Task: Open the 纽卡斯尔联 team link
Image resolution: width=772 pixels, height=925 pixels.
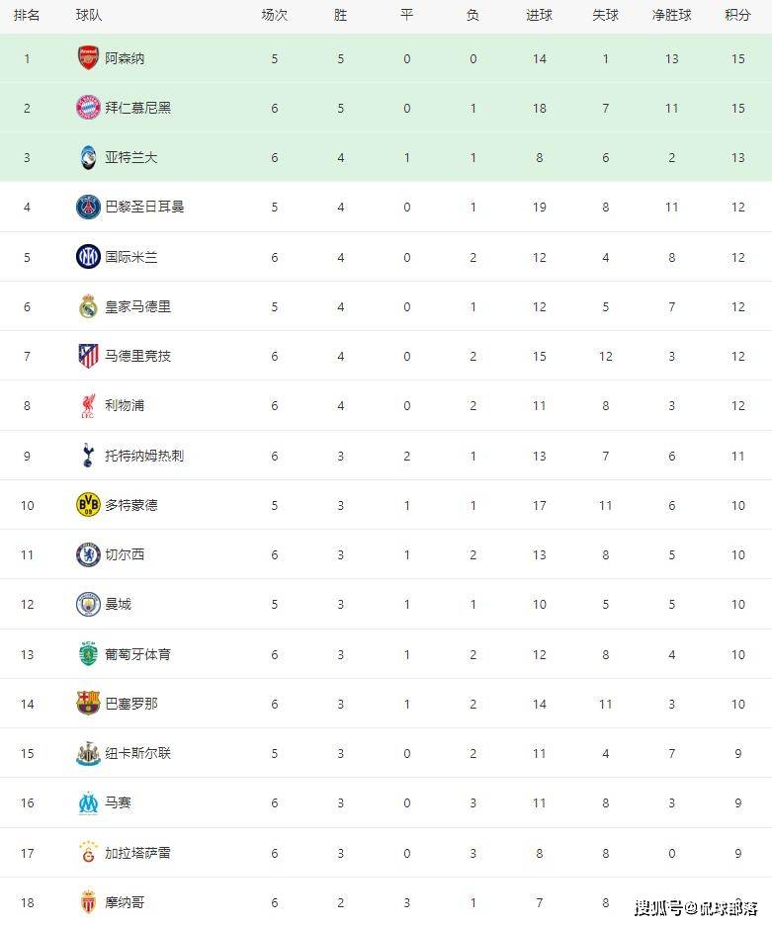Action: pos(137,753)
